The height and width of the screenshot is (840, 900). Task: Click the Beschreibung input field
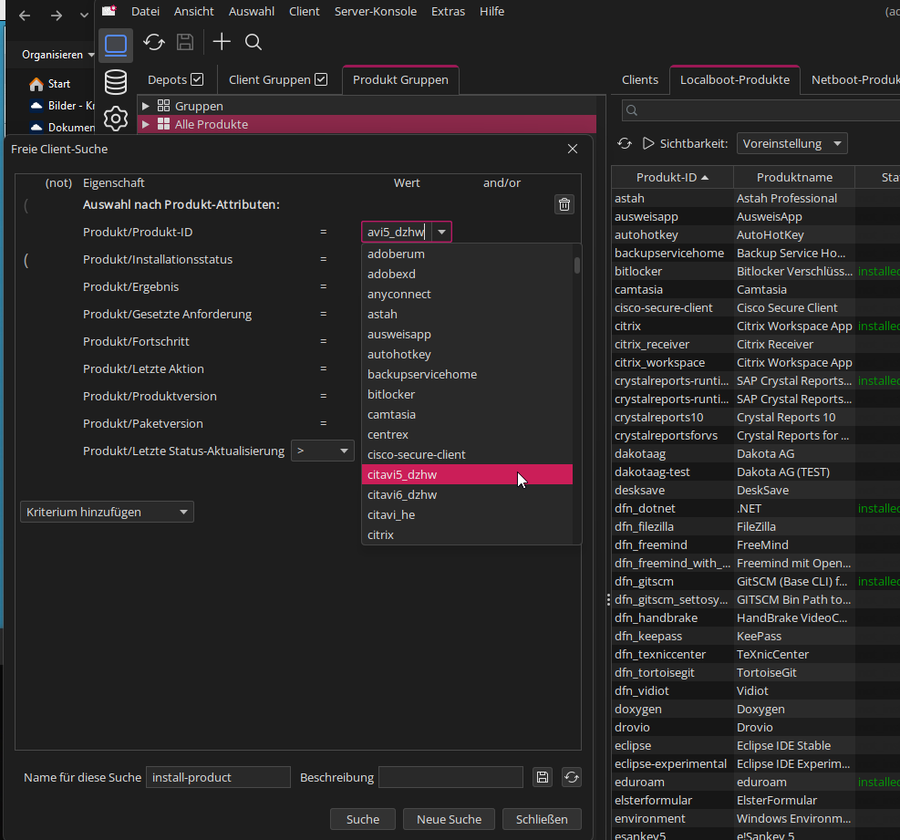pyautogui.click(x=450, y=777)
